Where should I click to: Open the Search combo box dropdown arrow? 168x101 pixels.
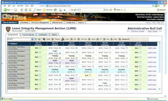(x=32, y=39)
